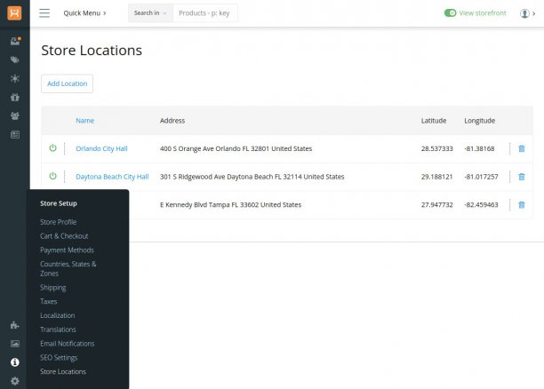Click the X-Cart logo icon
Screen dimensions: 544x389
(14, 13)
